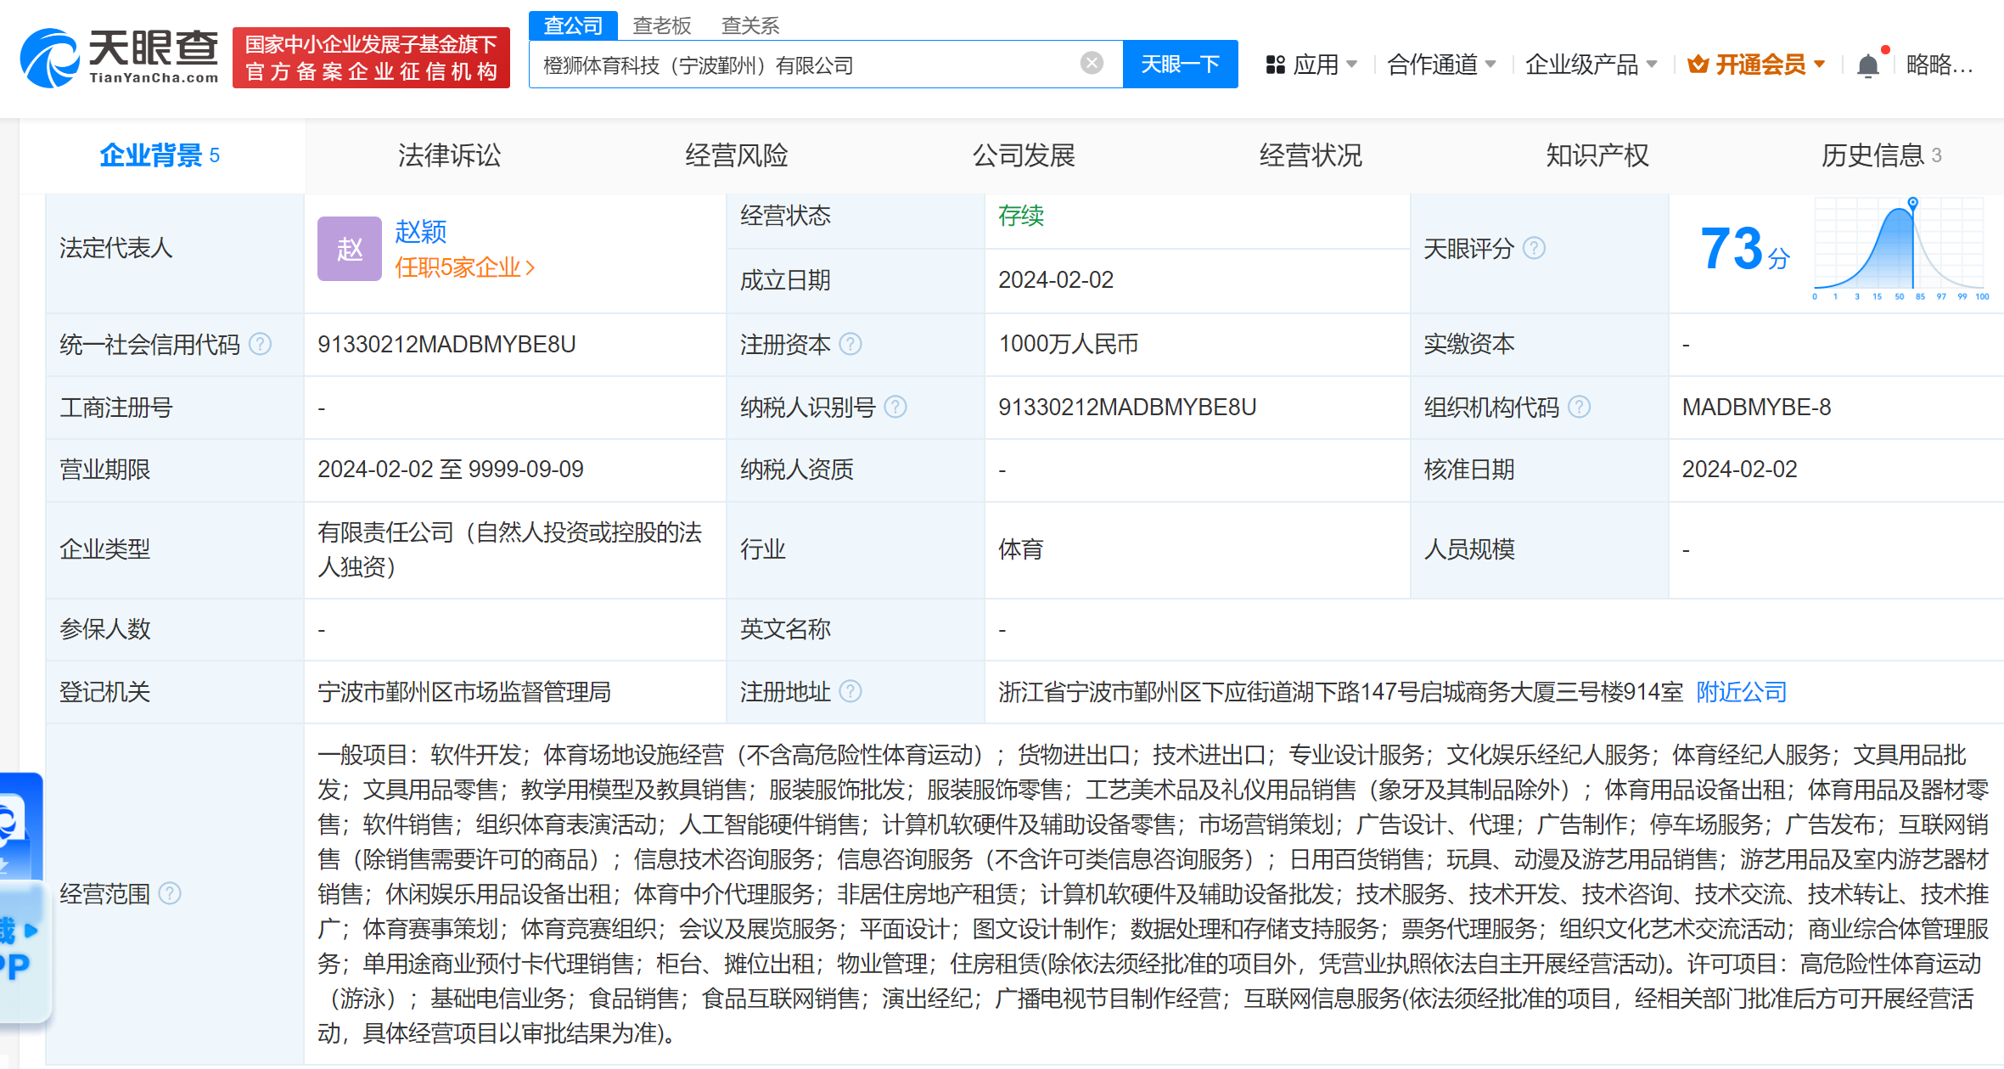Select the 存续 status text
Viewport: 2004px width, 1069px height.
point(1021,216)
